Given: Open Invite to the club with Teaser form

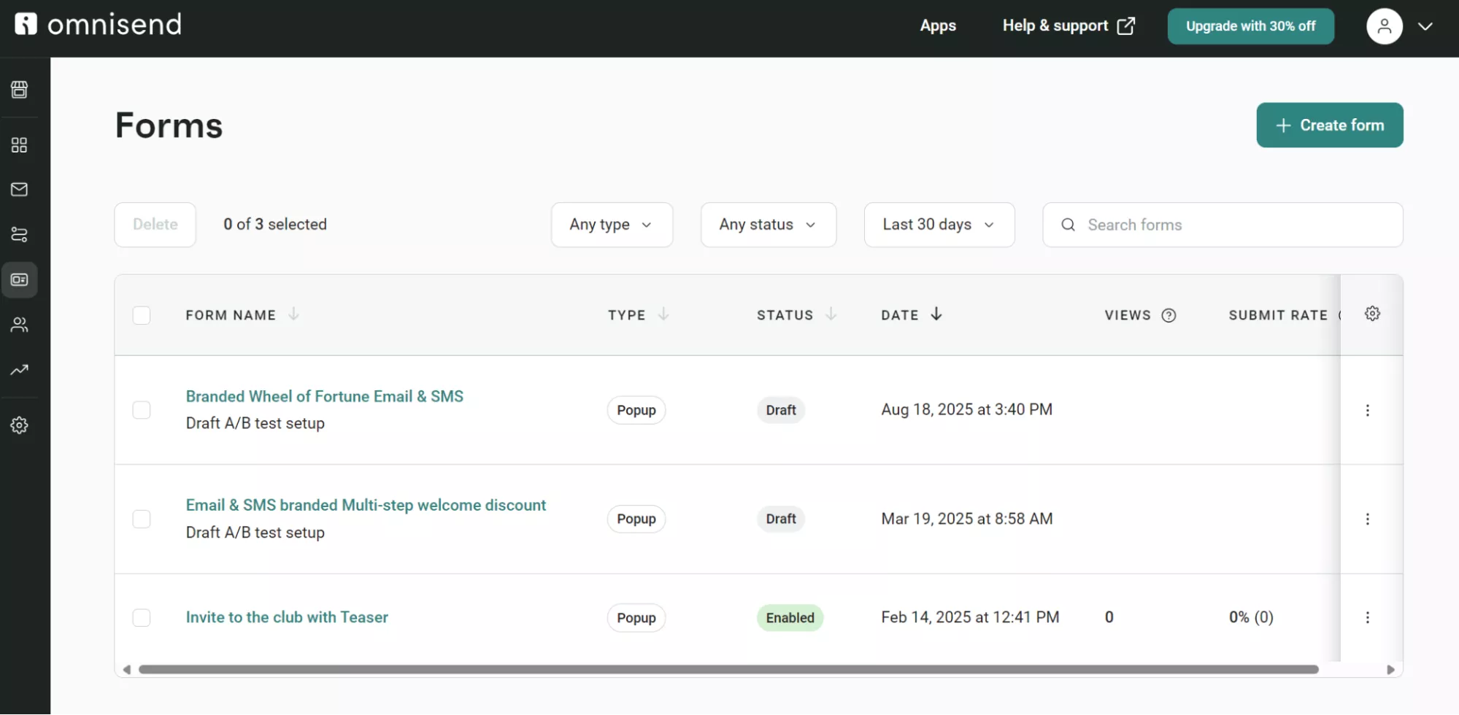Looking at the screenshot, I should 287,617.
